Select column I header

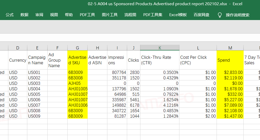[x=117, y=48]
